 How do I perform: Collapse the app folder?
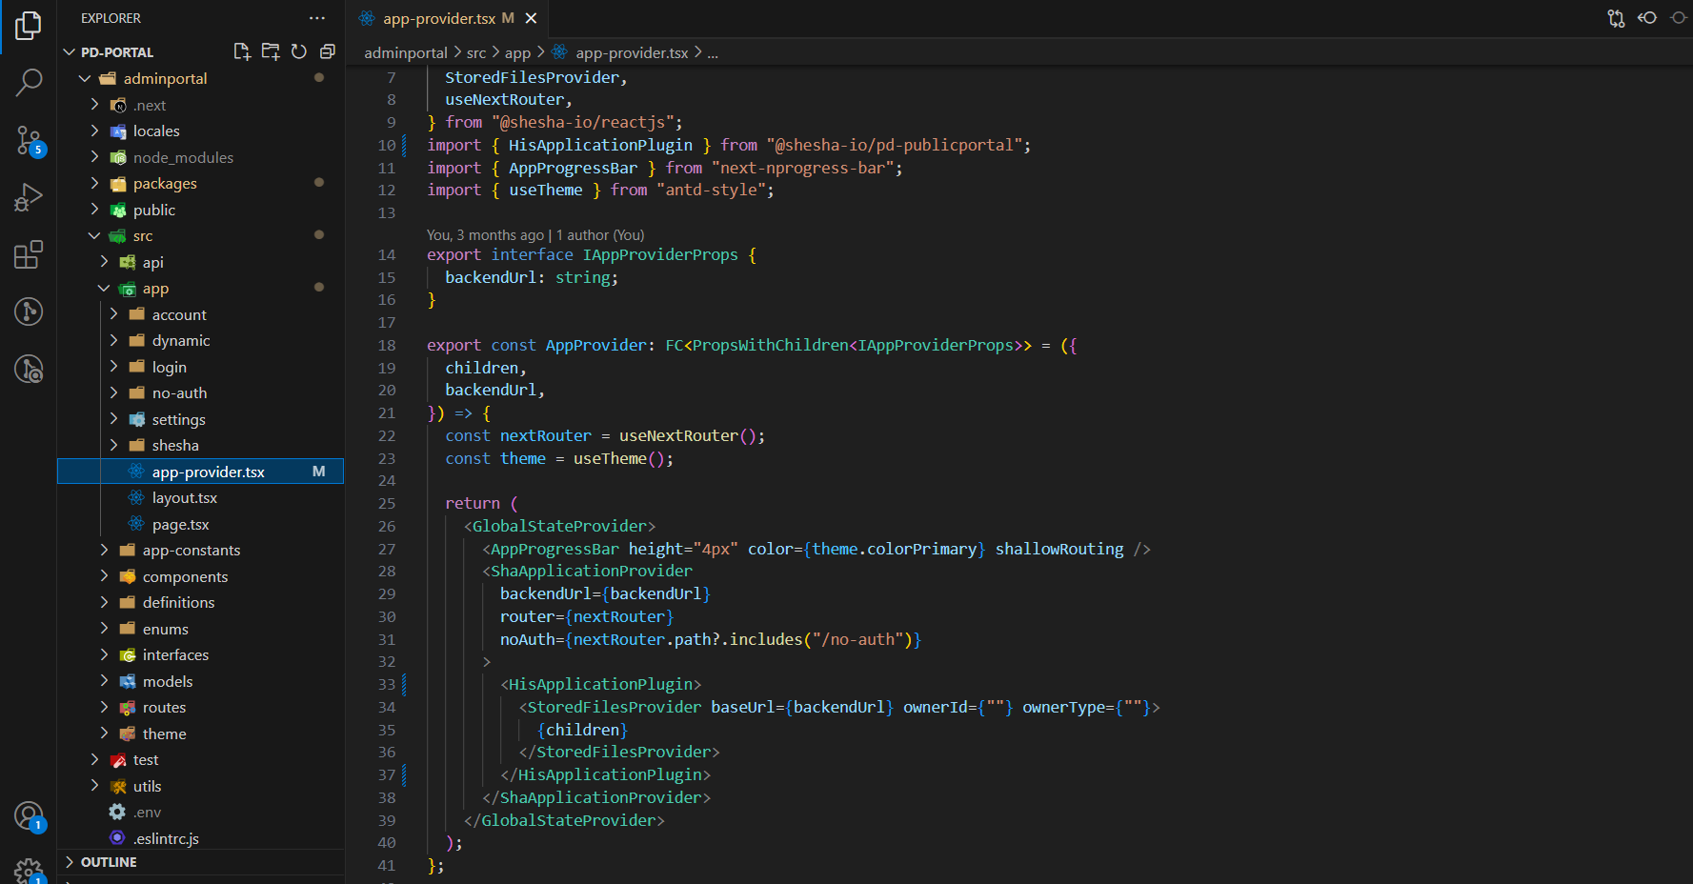(104, 288)
